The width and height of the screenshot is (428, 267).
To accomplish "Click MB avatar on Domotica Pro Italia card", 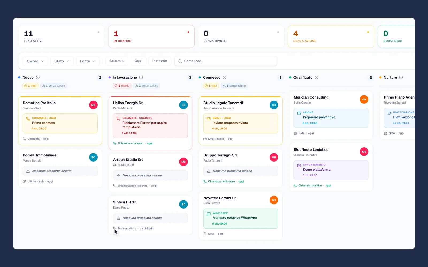I will click(93, 105).
